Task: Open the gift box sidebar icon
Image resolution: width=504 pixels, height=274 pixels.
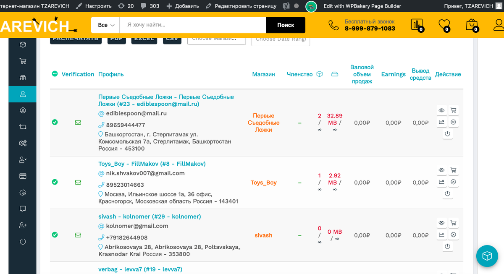Action: (23, 77)
